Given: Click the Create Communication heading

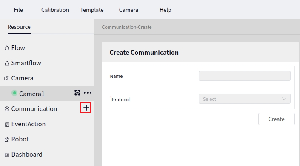Looking at the screenshot, I should 144,53.
